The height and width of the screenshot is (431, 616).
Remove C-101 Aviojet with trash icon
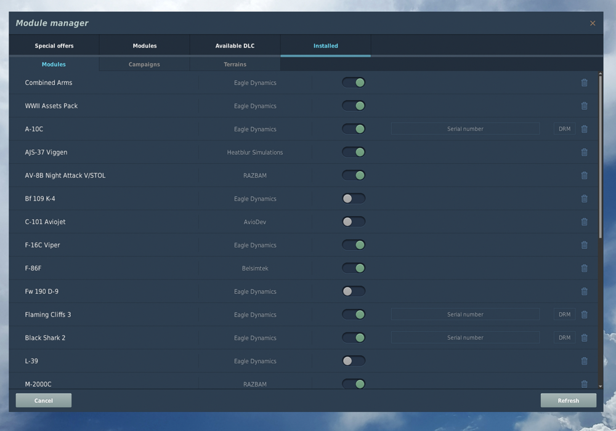(584, 222)
